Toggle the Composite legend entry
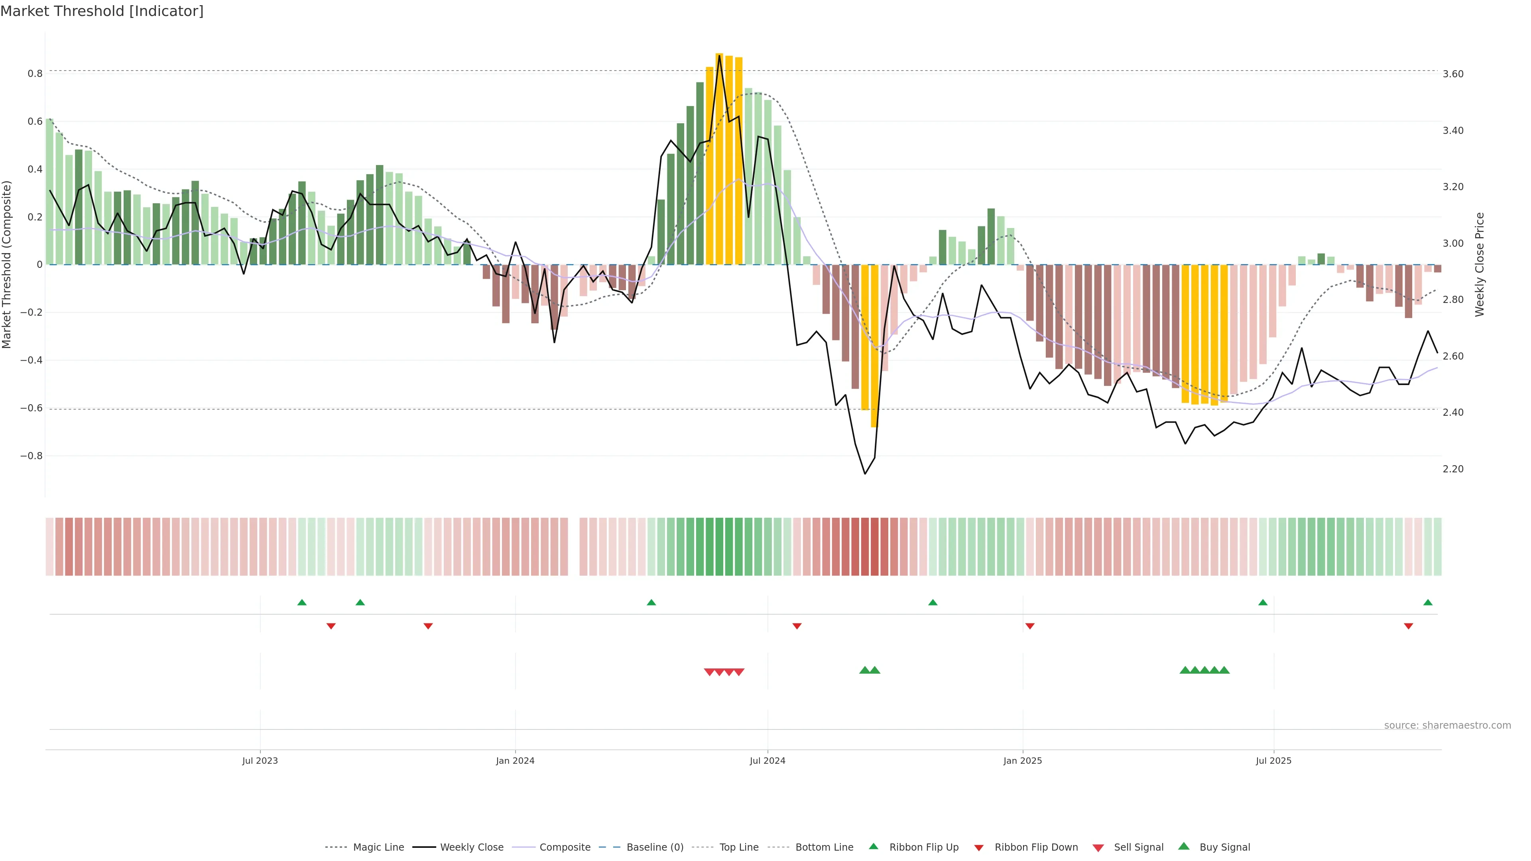Screen dimensions: 1531x861 [565, 847]
